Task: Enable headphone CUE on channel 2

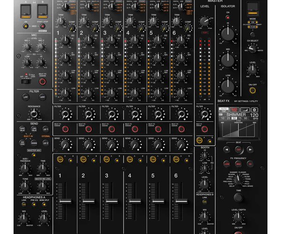Action: 83,159
